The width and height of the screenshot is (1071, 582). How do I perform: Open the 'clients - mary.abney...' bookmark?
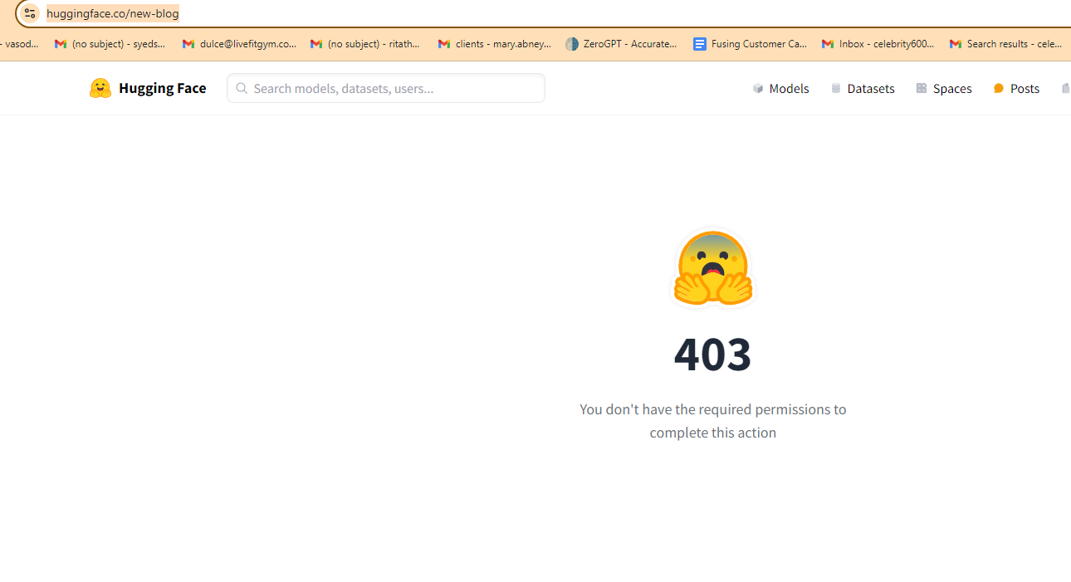tap(495, 44)
